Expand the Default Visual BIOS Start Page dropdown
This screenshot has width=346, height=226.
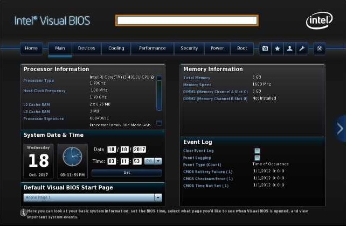coord(157,197)
